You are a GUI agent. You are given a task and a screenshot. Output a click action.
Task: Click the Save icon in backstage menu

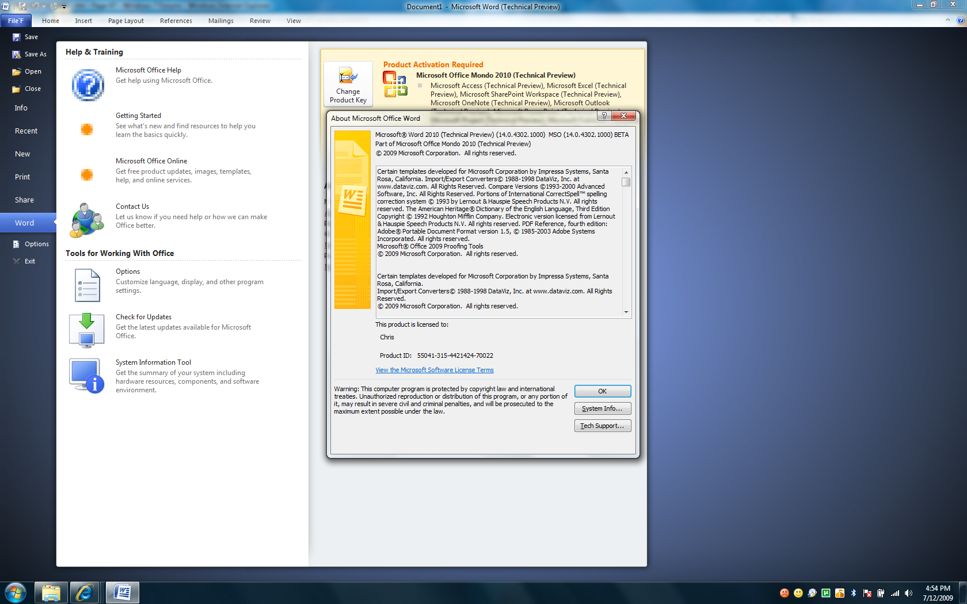pos(17,37)
